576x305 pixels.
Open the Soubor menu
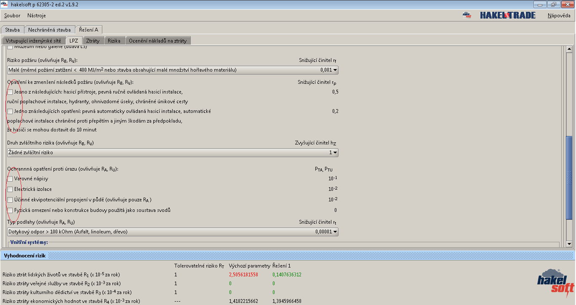tap(12, 16)
